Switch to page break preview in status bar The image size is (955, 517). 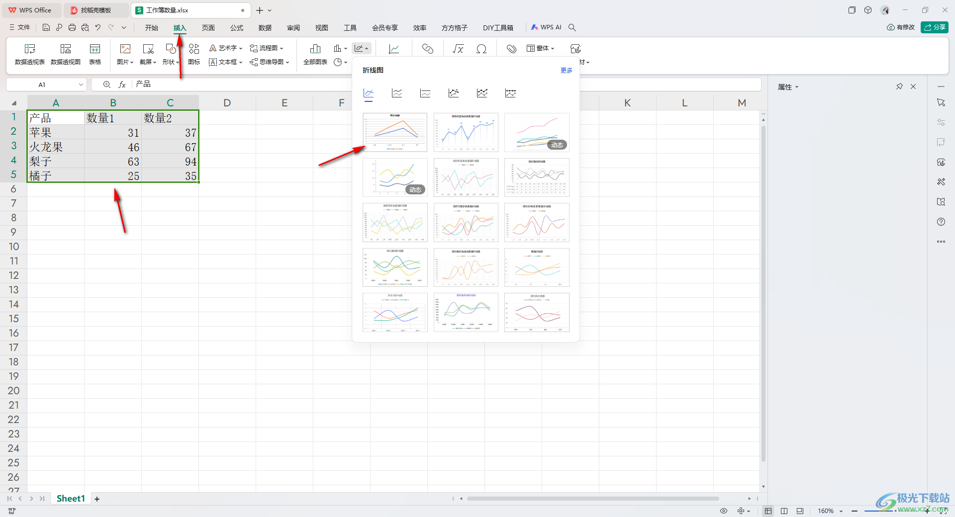tap(800, 511)
